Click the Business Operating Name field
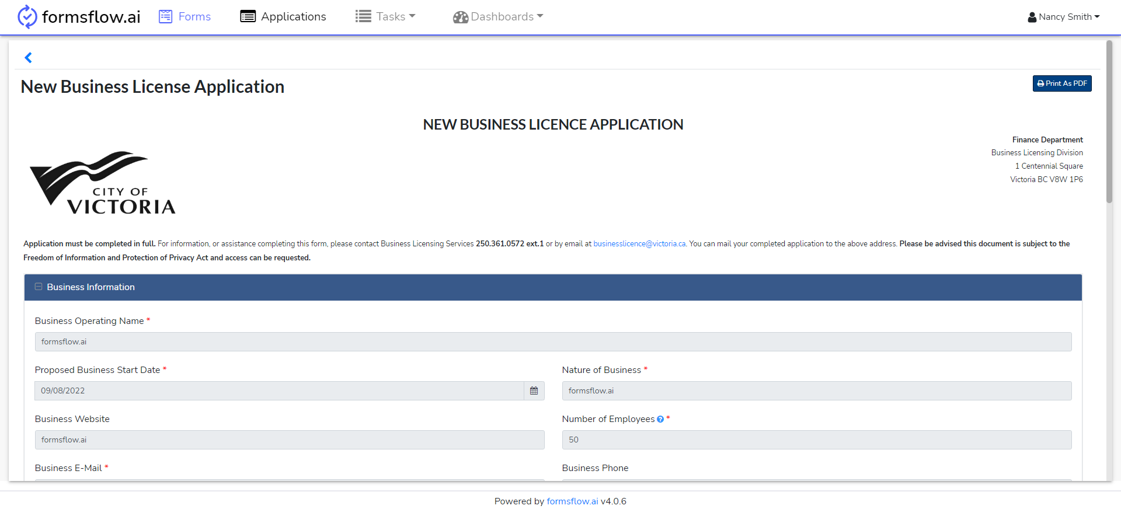 click(x=553, y=342)
